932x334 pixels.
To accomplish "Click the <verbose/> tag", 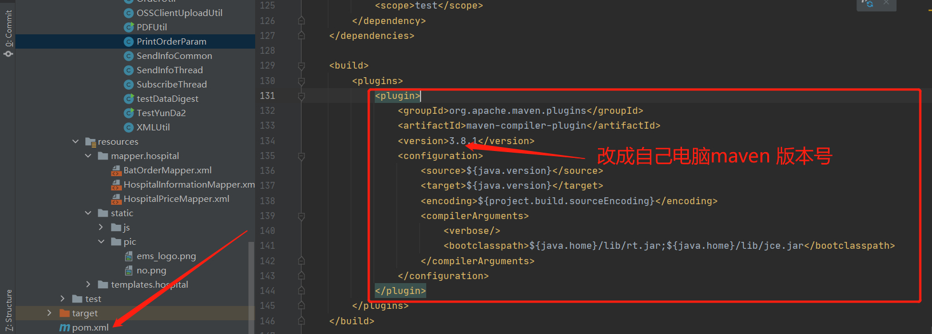I will point(472,230).
